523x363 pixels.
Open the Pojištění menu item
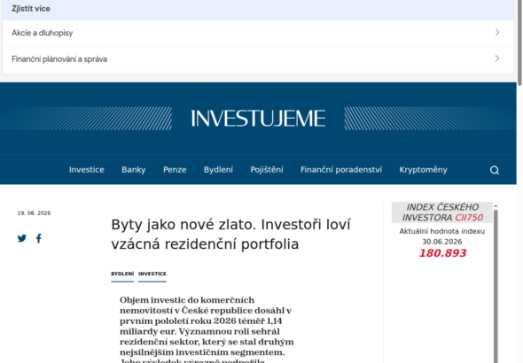click(x=267, y=170)
